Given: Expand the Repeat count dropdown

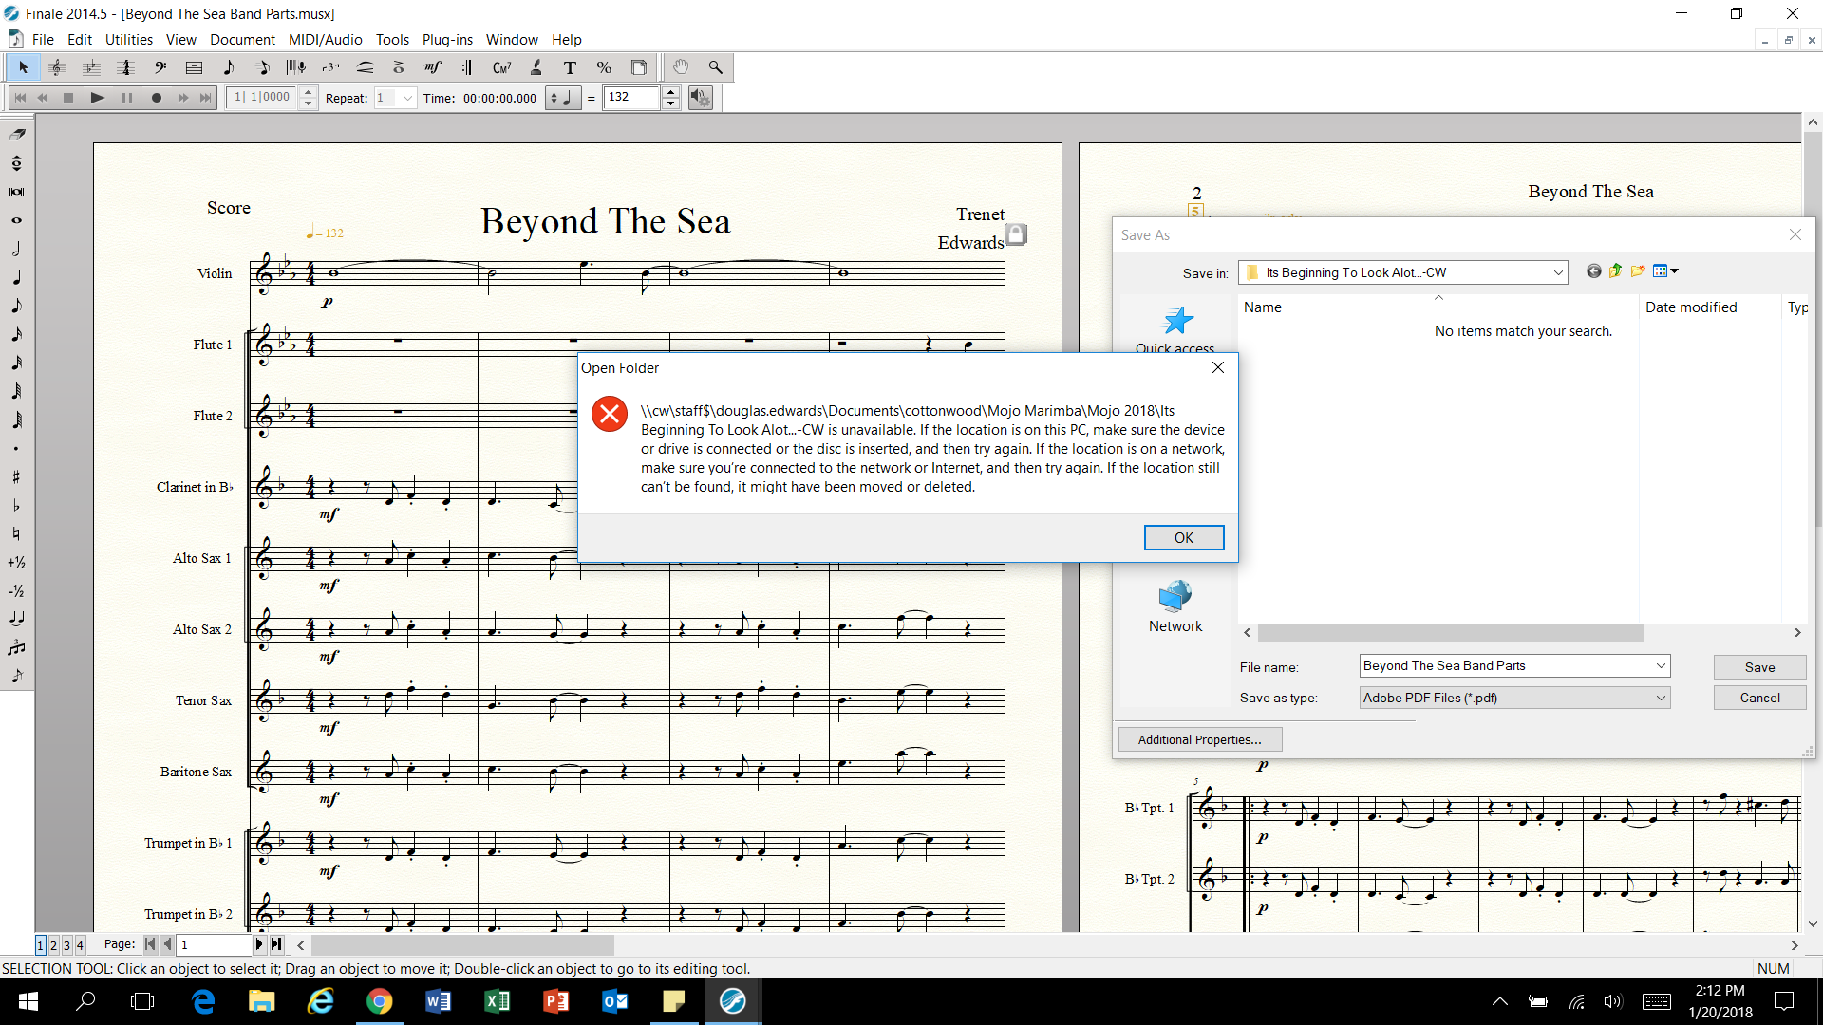Looking at the screenshot, I should [x=407, y=98].
